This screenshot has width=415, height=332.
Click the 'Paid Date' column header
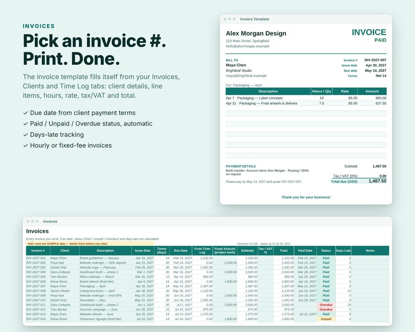pyautogui.click(x=305, y=250)
